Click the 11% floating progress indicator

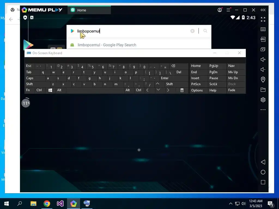26,103
